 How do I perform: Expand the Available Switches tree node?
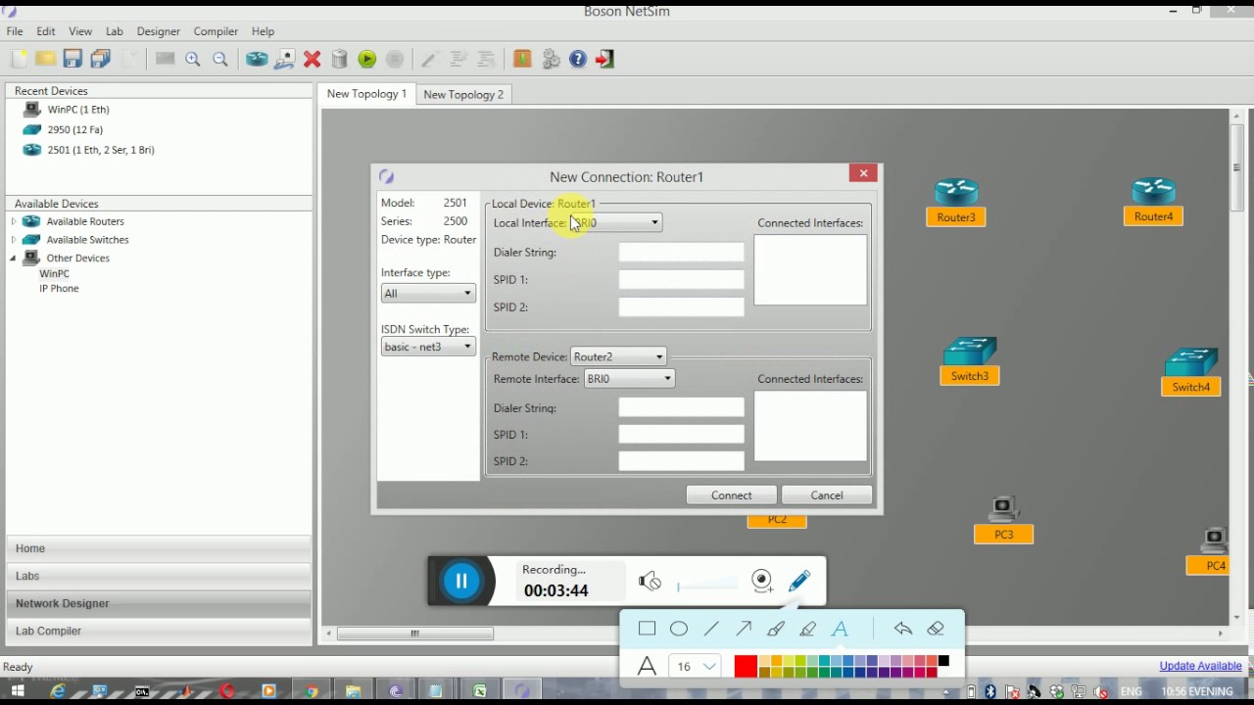[x=14, y=240]
